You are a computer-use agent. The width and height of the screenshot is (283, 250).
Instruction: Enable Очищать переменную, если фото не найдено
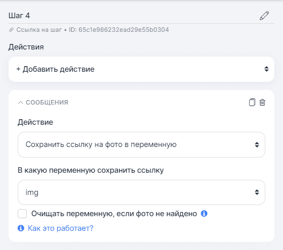pos(22,214)
